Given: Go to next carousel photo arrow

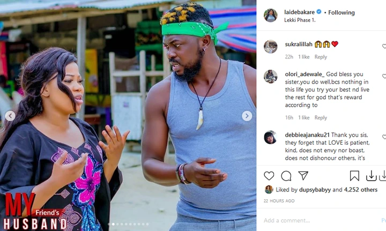Looking at the screenshot, I should pos(247,116).
